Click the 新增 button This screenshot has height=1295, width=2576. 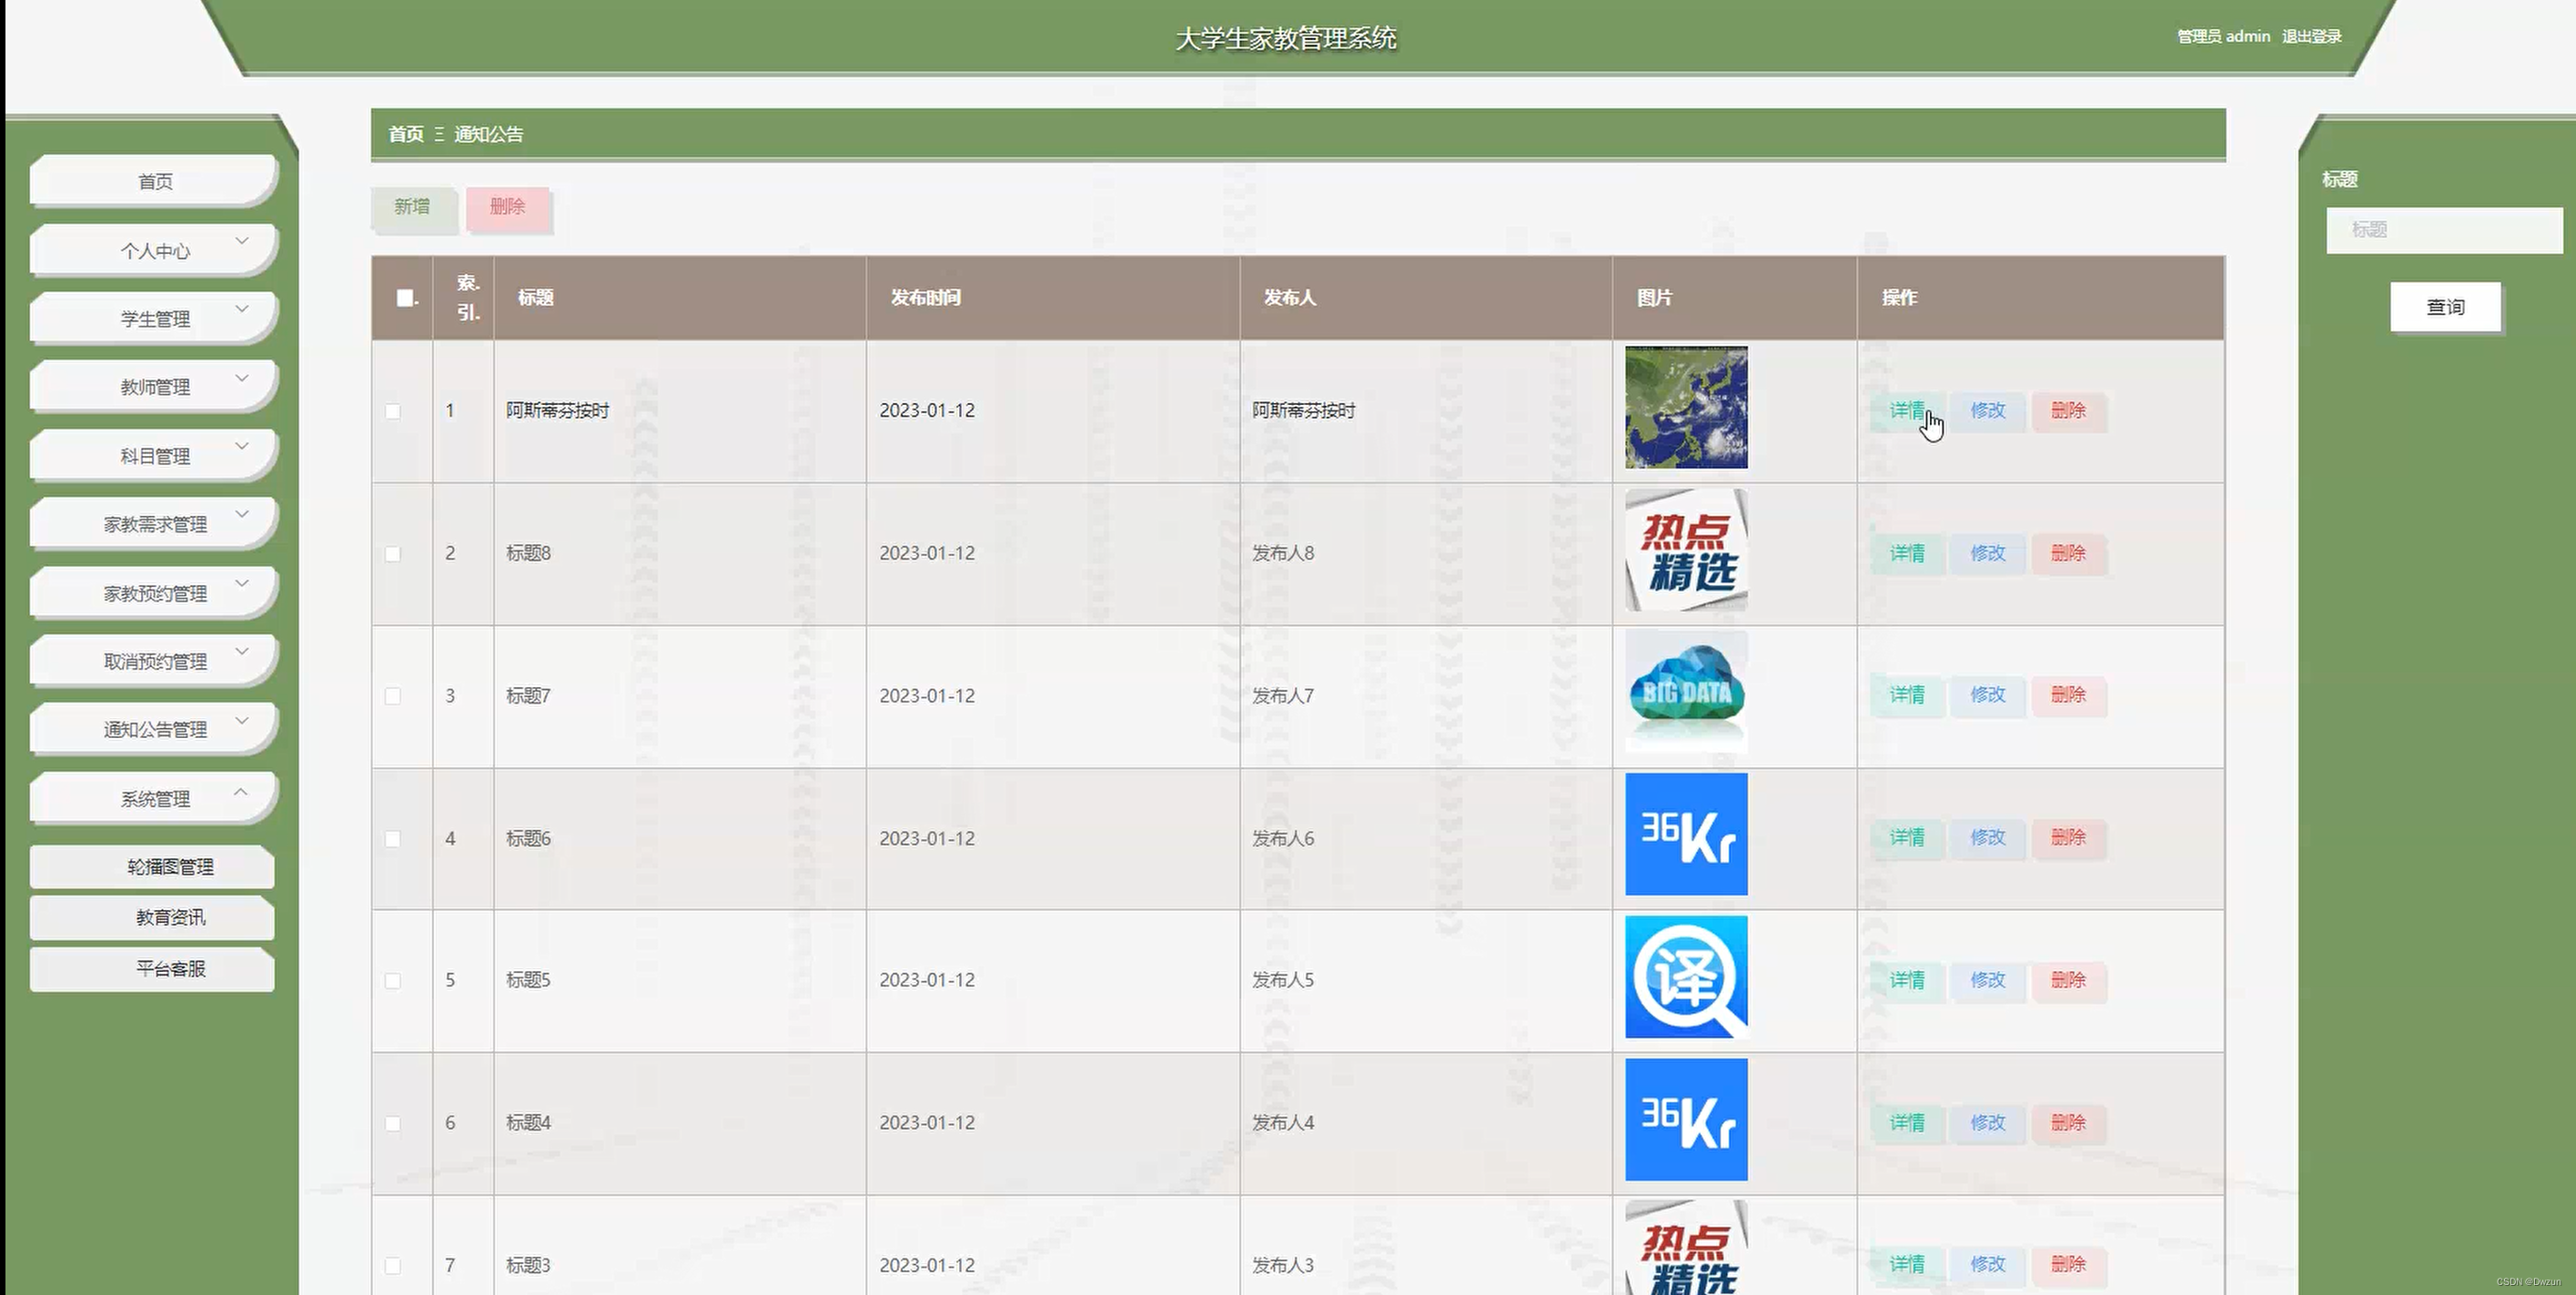(x=413, y=208)
